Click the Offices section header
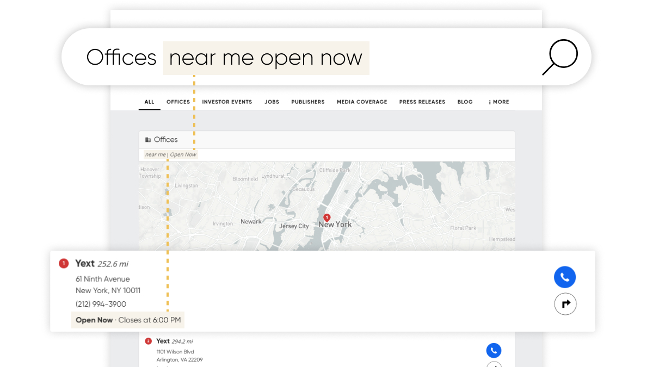Screen dimensions: 653x367 326,140
